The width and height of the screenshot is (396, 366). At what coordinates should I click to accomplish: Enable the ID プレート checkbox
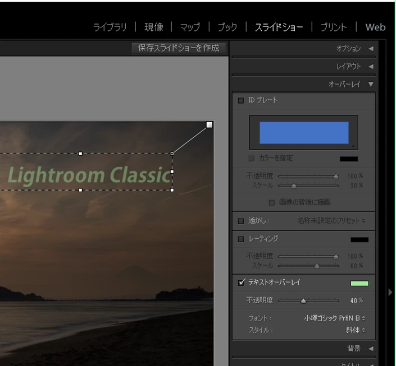241,100
